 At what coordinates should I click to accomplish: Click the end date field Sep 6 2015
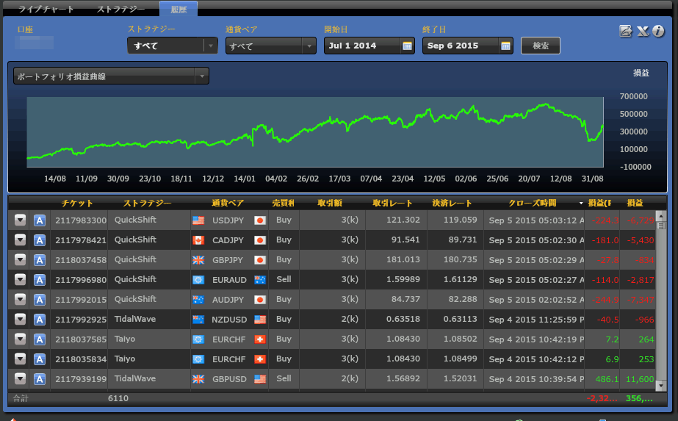coord(461,46)
